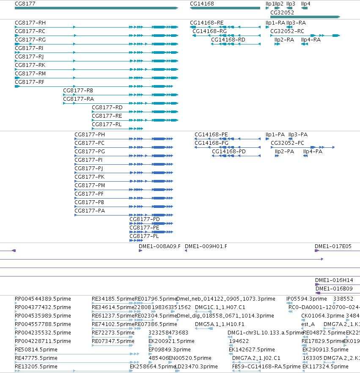Image resolution: width=360 pixels, height=373 pixels.
Task: Open protein CG8177-PH label
Action: (x=90, y=135)
